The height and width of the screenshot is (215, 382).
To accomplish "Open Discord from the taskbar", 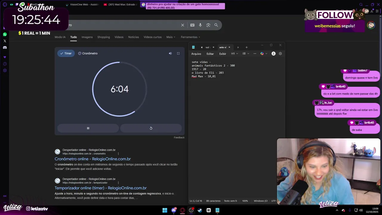I will (174, 210).
